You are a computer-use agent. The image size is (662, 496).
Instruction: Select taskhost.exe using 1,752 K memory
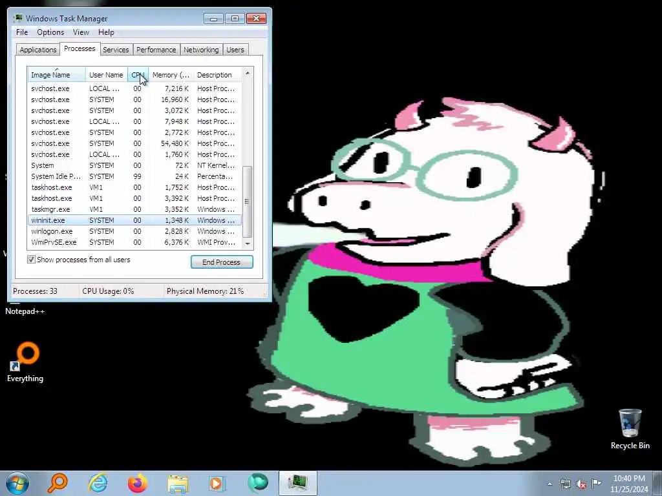(134, 187)
